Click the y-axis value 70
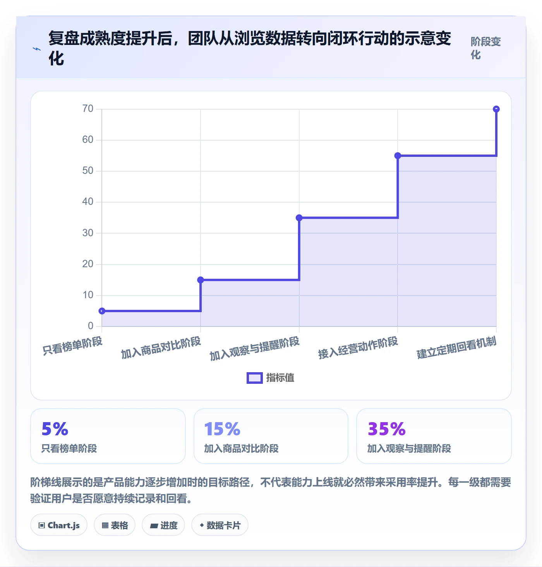 pos(88,109)
